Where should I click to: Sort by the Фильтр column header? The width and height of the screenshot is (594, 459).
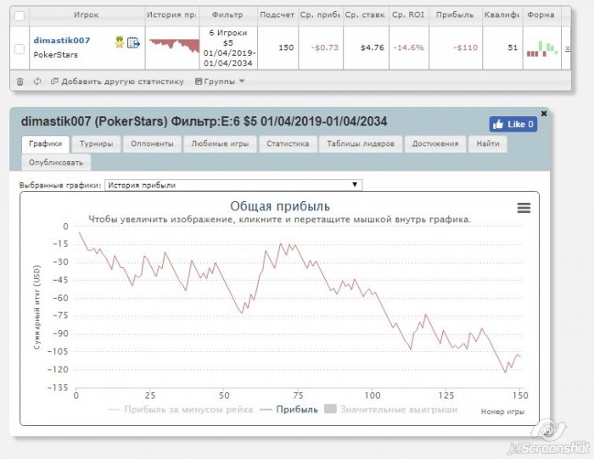point(227,15)
